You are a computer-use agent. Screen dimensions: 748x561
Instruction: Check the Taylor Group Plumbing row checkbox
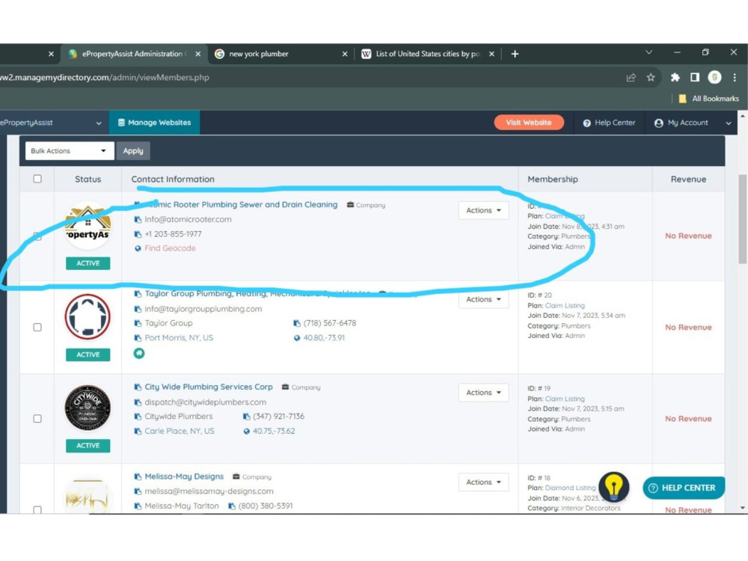coord(37,328)
